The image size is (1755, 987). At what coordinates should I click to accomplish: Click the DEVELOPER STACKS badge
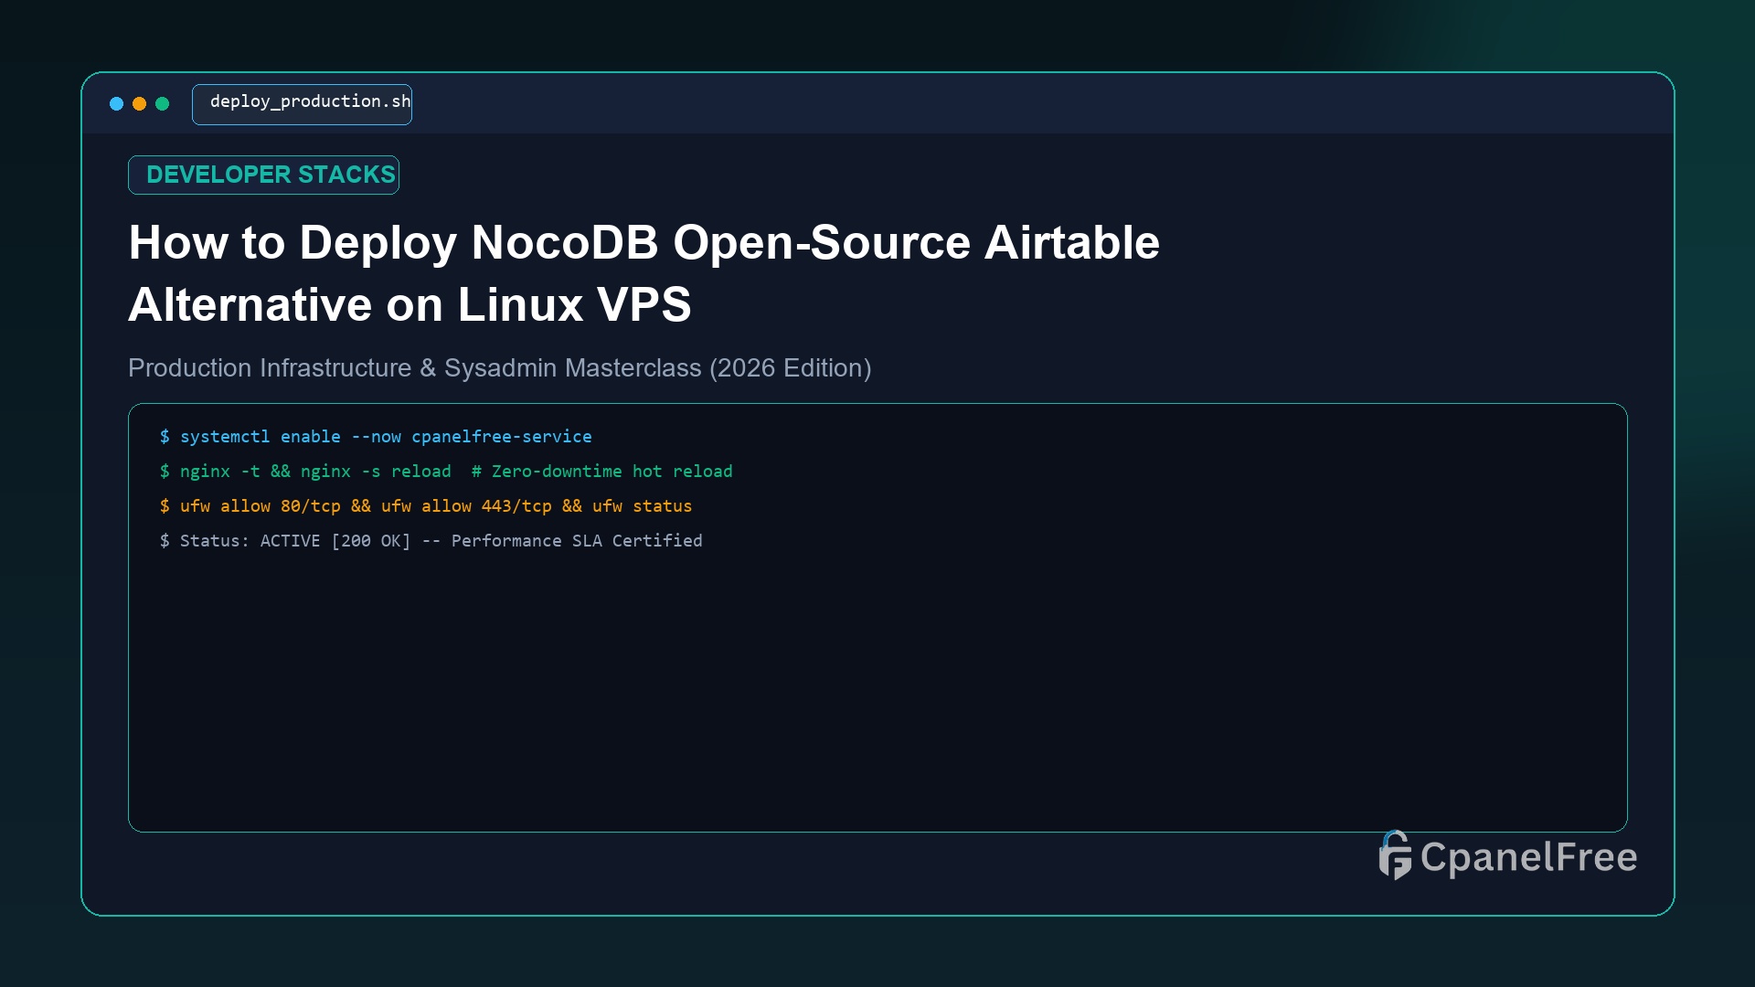263,175
